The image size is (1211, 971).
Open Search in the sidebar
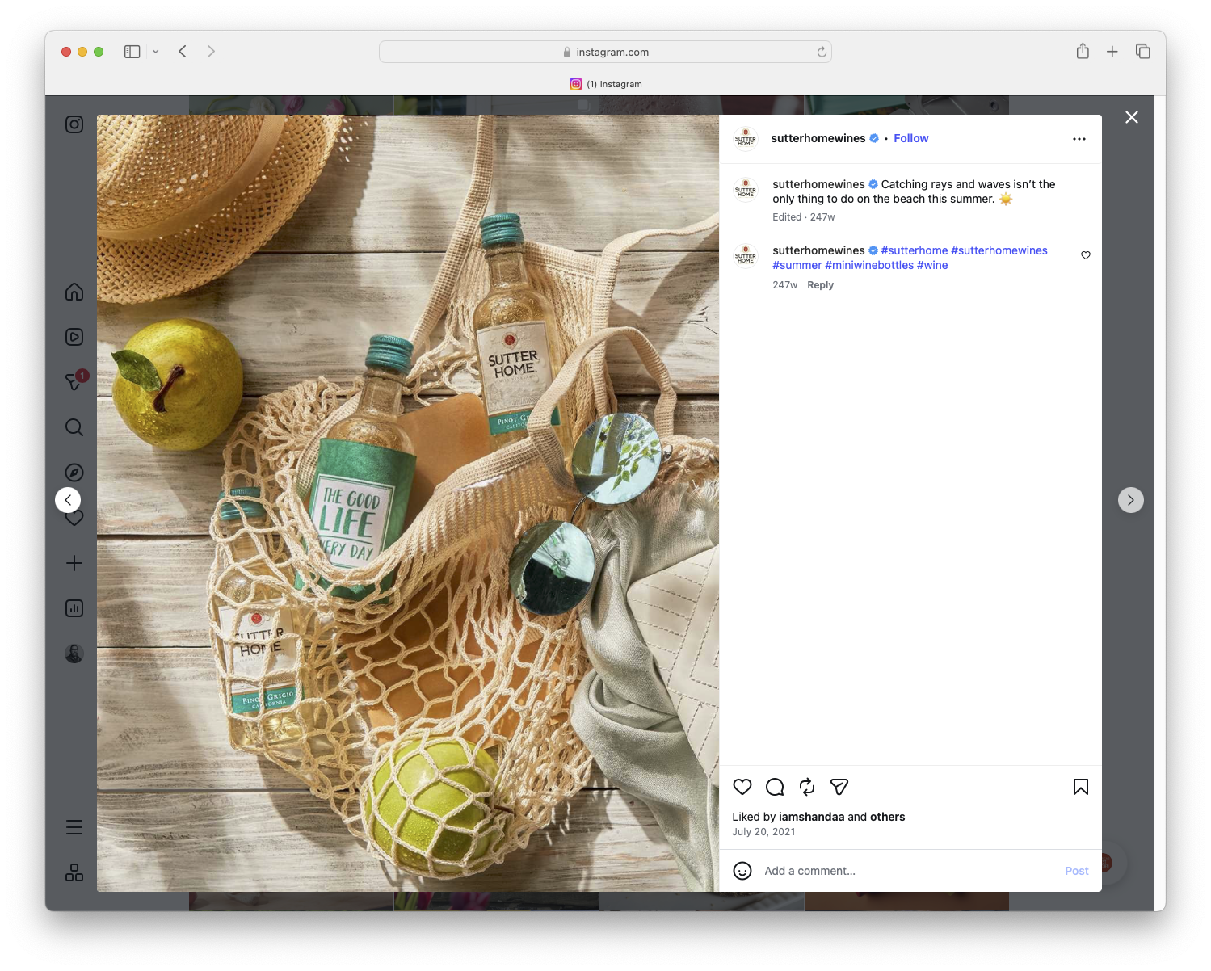(74, 427)
